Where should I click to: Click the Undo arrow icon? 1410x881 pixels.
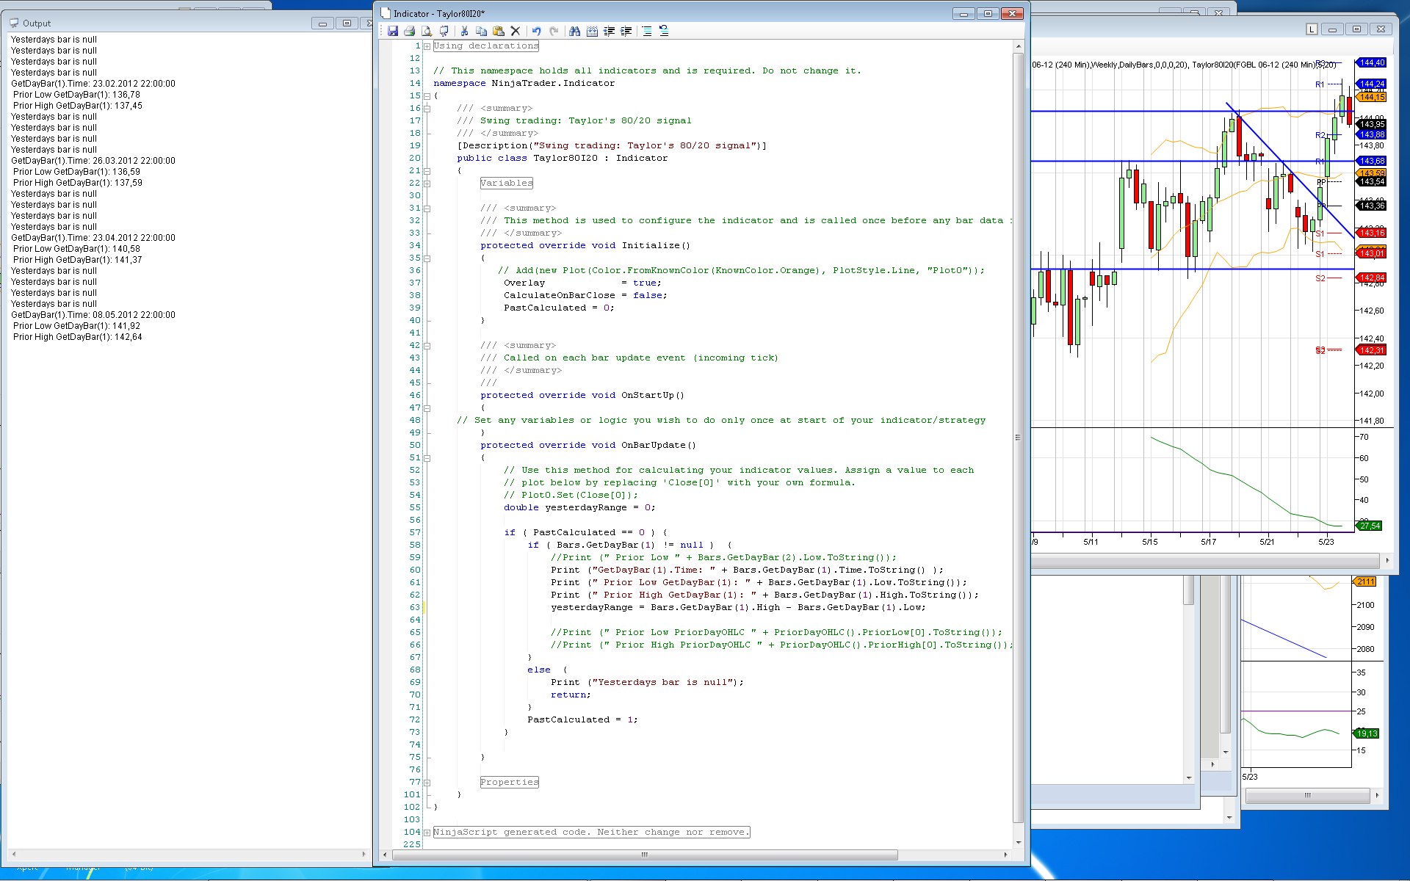click(x=537, y=31)
